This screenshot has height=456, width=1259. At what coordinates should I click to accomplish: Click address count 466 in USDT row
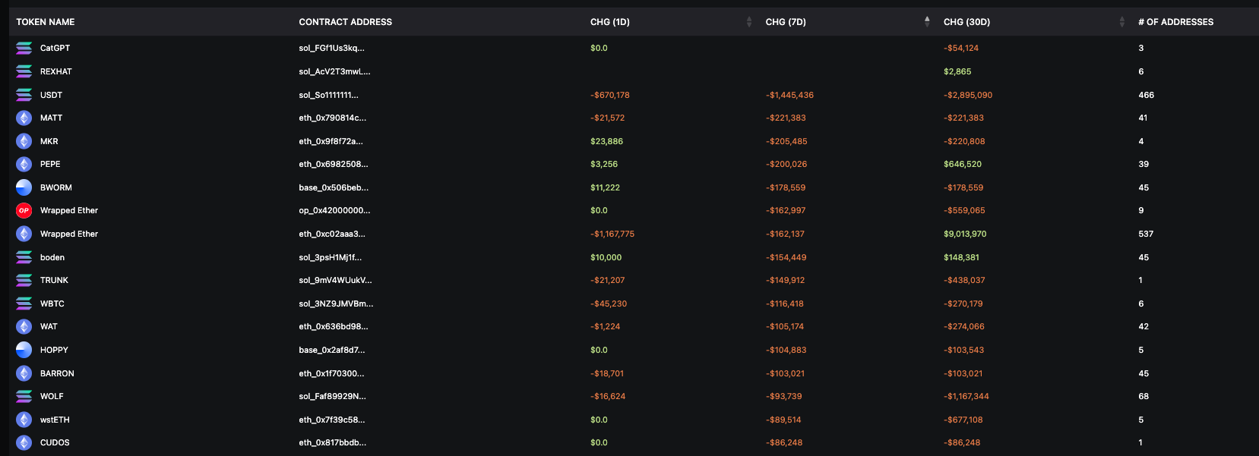1146,95
